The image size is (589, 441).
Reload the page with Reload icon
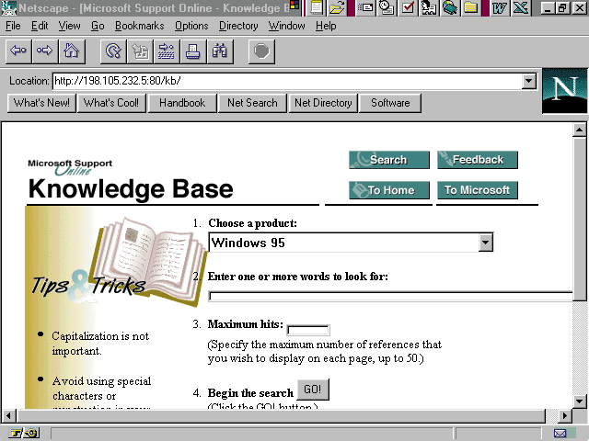pos(113,51)
